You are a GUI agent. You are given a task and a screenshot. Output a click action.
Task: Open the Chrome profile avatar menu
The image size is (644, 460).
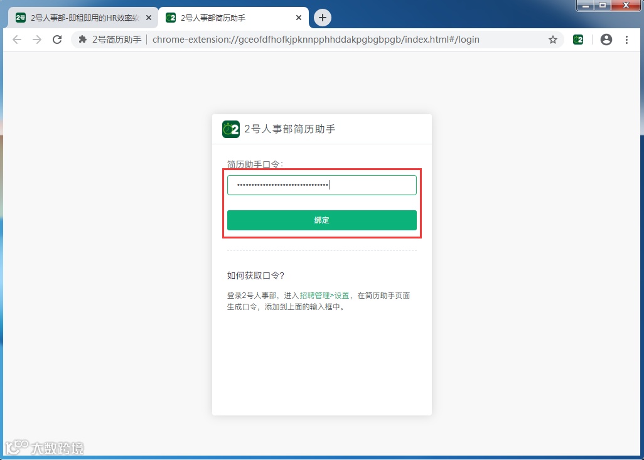point(606,40)
